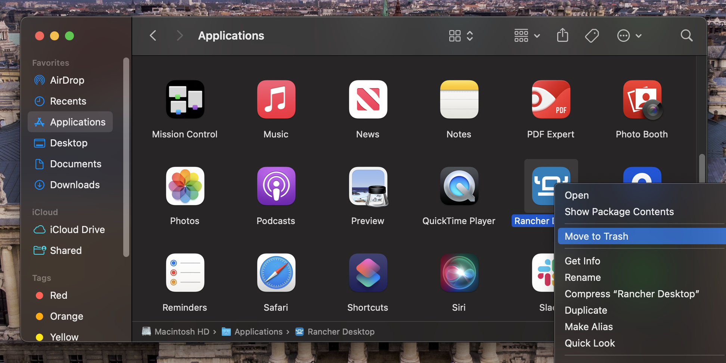Select Show Package Contents menu item
Screen dimensions: 726x363
coord(619,211)
